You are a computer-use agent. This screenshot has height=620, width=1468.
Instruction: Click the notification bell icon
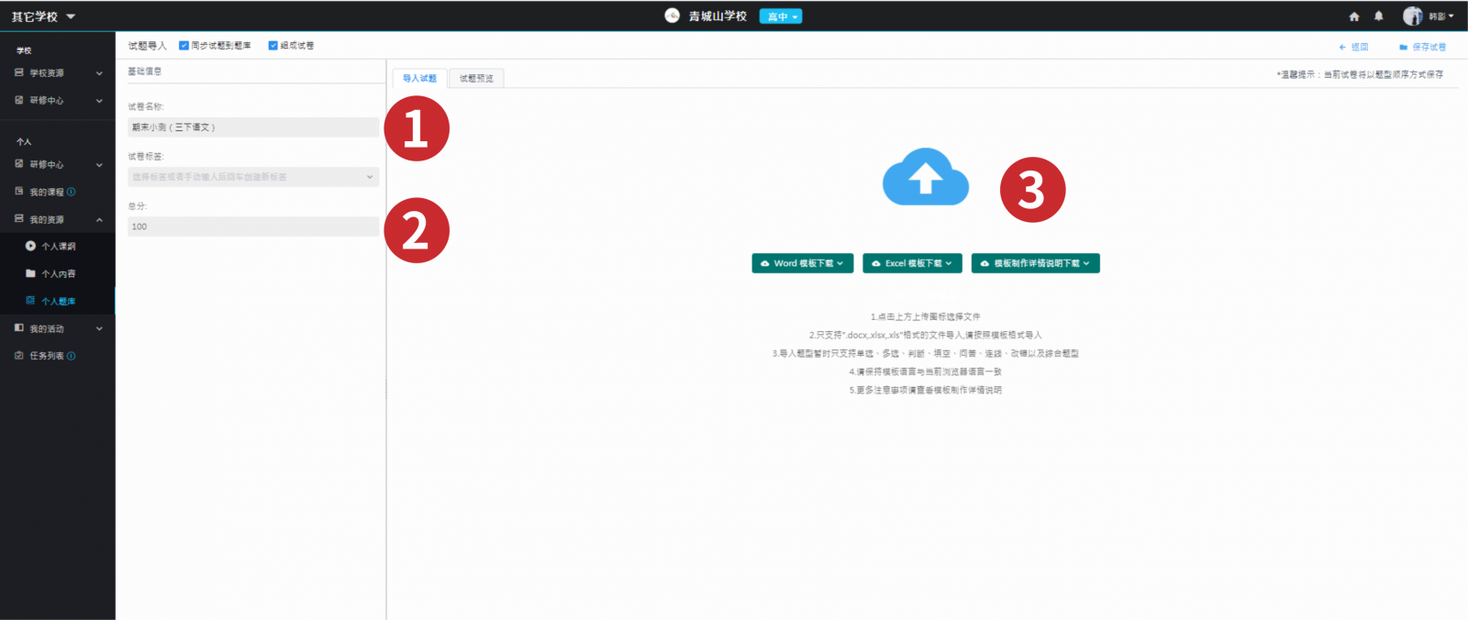1378,17
